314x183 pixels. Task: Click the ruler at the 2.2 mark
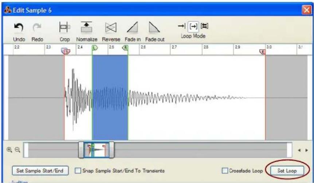(x=17, y=47)
